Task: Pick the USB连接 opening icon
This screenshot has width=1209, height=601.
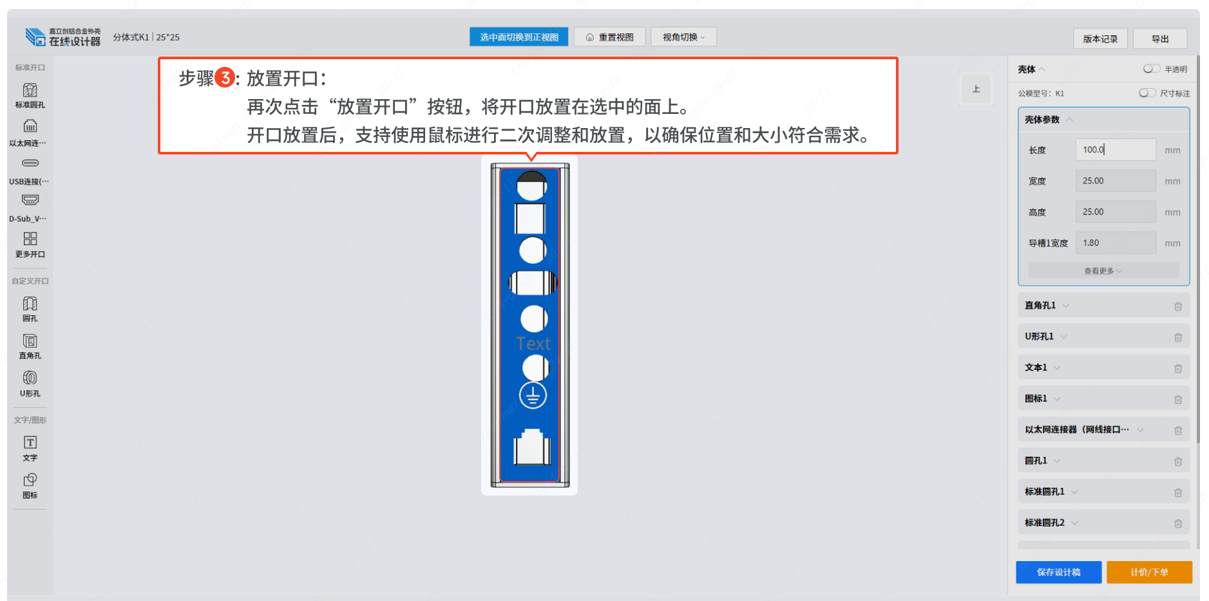Action: (30, 171)
